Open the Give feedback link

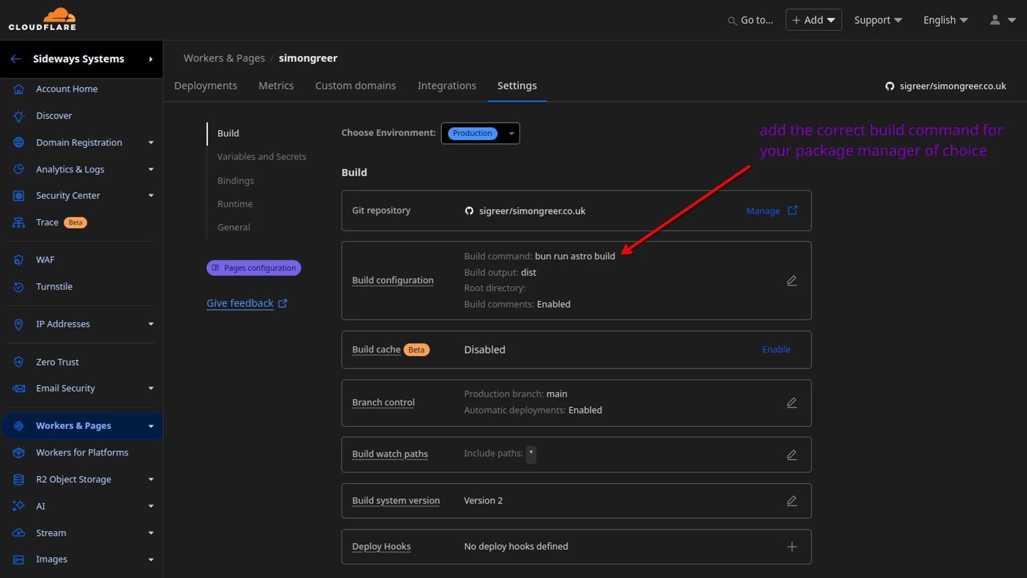click(240, 303)
